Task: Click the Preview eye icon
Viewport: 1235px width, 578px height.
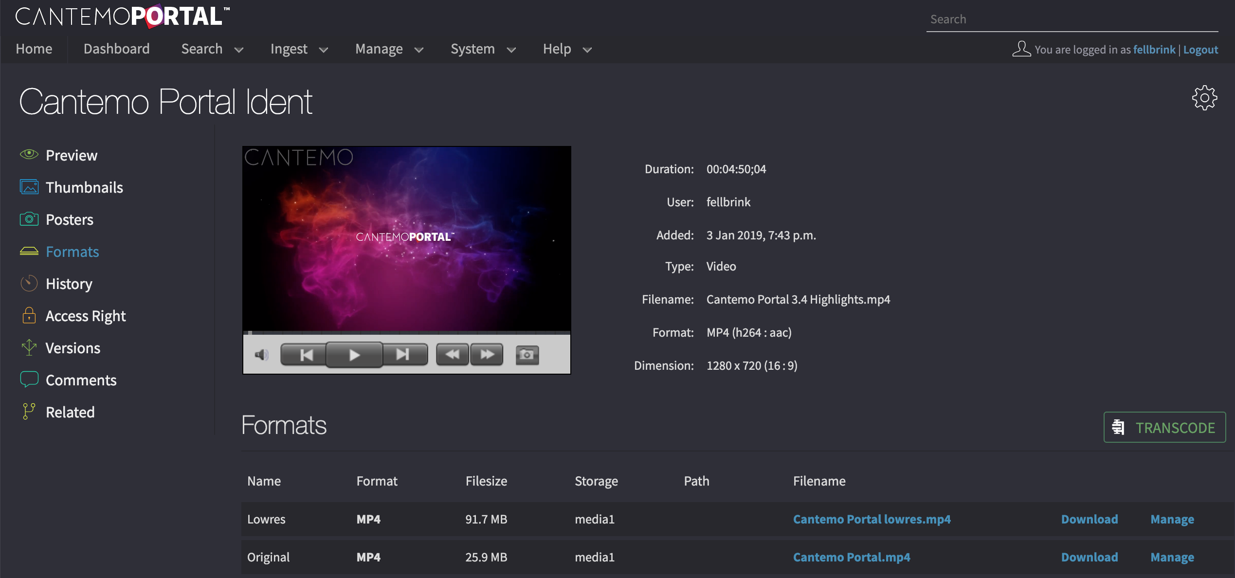Action: 29,155
